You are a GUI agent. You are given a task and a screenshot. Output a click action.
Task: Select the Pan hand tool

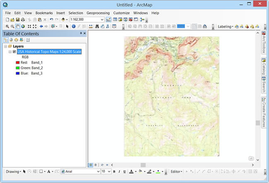(18, 26)
